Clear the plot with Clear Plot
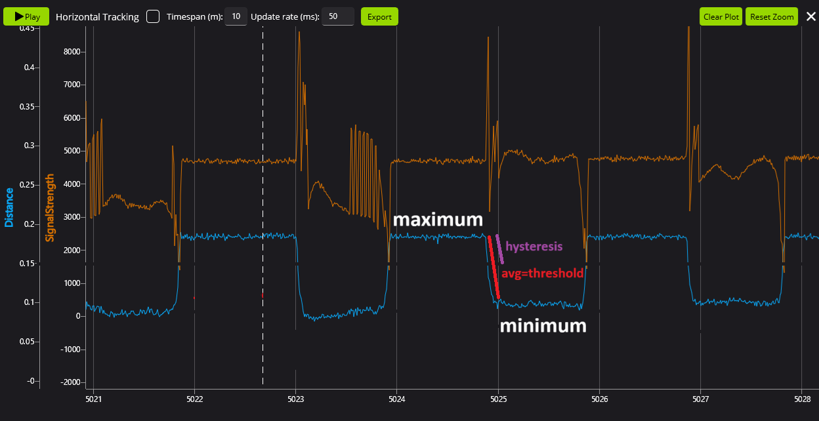The image size is (819, 421). (x=721, y=17)
